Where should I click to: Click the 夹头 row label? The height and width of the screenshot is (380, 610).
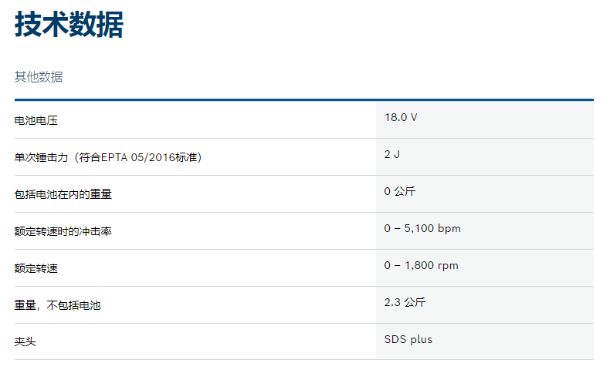(25, 342)
